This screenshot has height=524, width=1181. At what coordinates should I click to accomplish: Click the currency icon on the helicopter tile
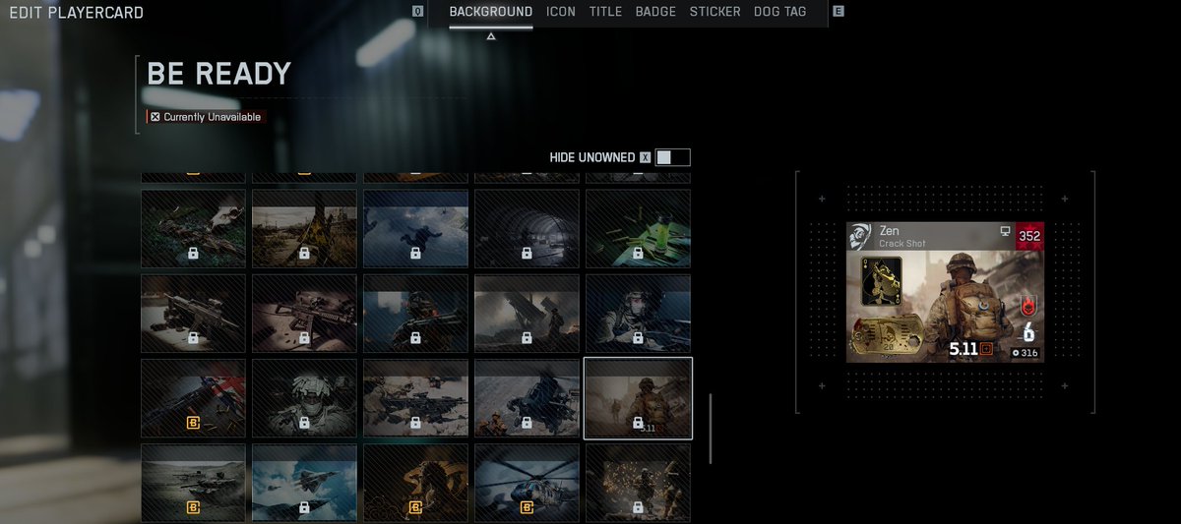pos(527,507)
